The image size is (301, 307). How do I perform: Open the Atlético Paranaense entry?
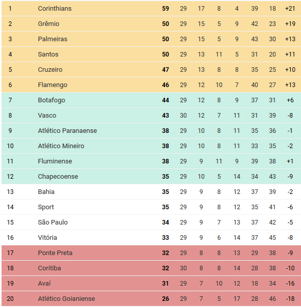(67, 131)
